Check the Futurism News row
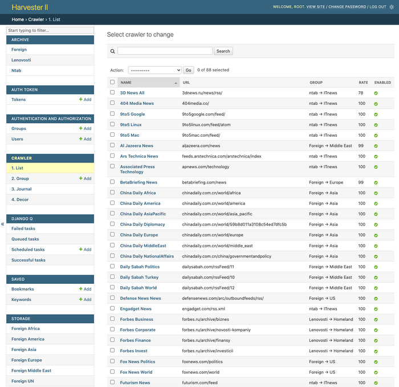 tap(112, 382)
